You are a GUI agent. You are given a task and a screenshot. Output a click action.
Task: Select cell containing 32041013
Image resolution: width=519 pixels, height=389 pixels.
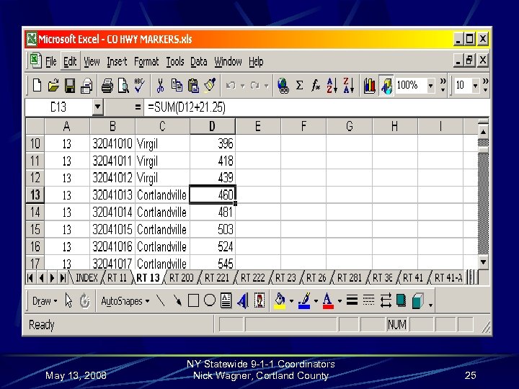tap(112, 194)
